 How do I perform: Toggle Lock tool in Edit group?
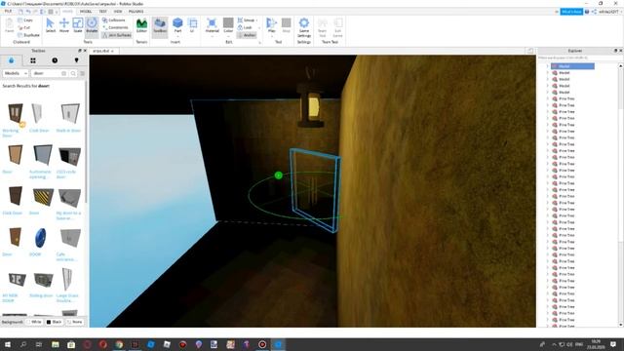pos(245,27)
